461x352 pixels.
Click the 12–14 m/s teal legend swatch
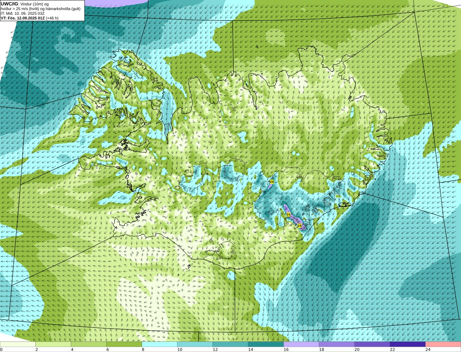click(x=230, y=344)
